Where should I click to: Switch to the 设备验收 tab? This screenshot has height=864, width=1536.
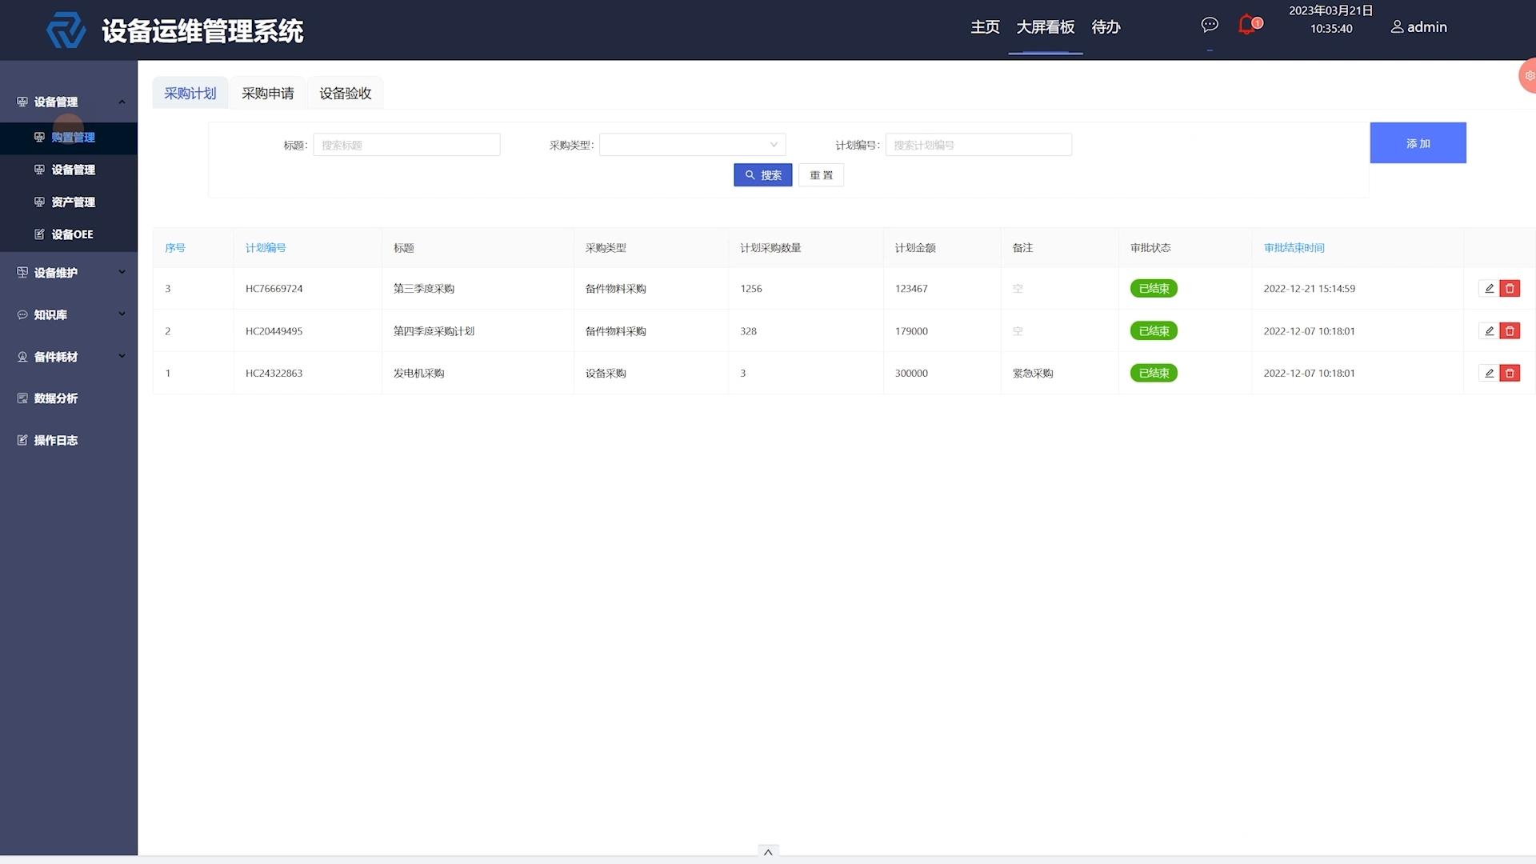(x=346, y=94)
